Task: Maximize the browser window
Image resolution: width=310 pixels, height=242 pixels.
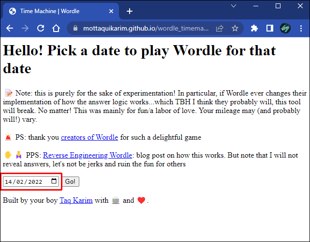Action: tap(278, 6)
